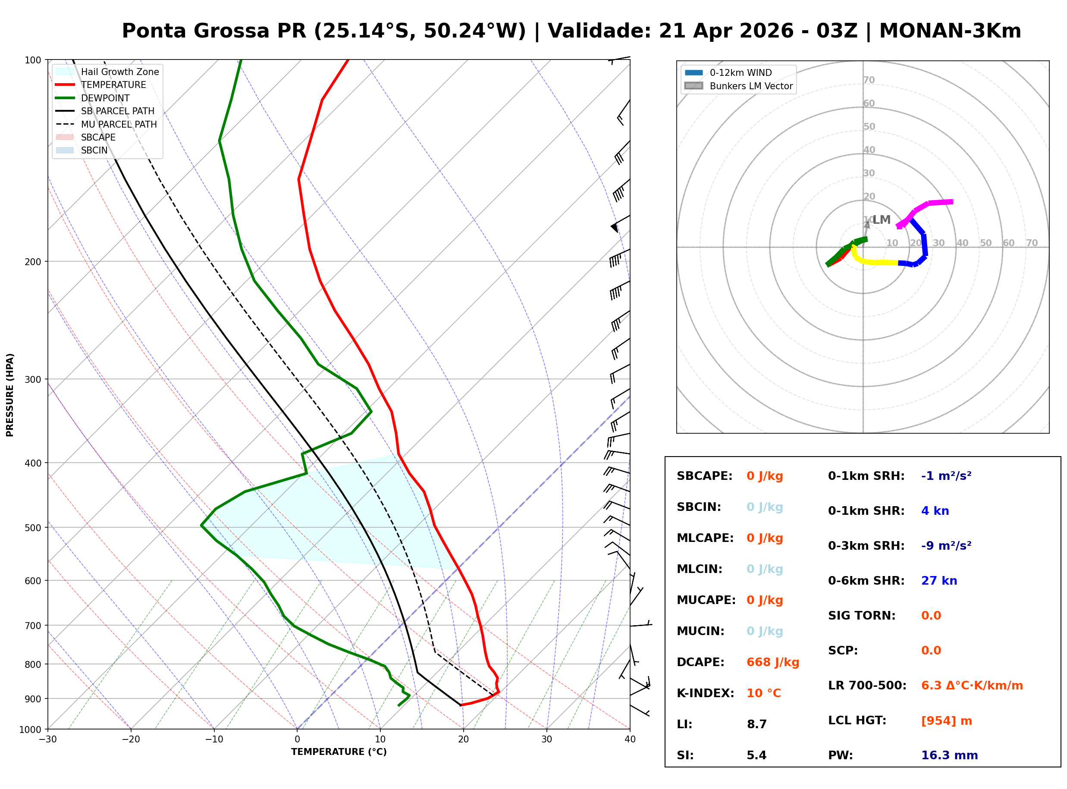This screenshot has height=789, width=1067.
Task: Click the LCL HGT value [954] m
Action: (947, 721)
